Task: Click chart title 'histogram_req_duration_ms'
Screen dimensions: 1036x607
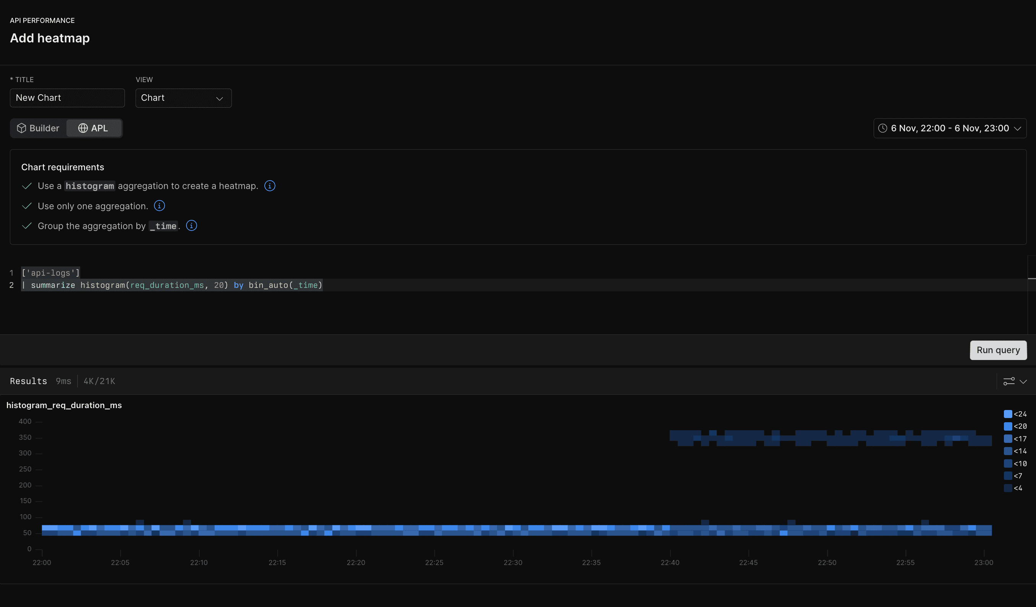Action: [64, 405]
